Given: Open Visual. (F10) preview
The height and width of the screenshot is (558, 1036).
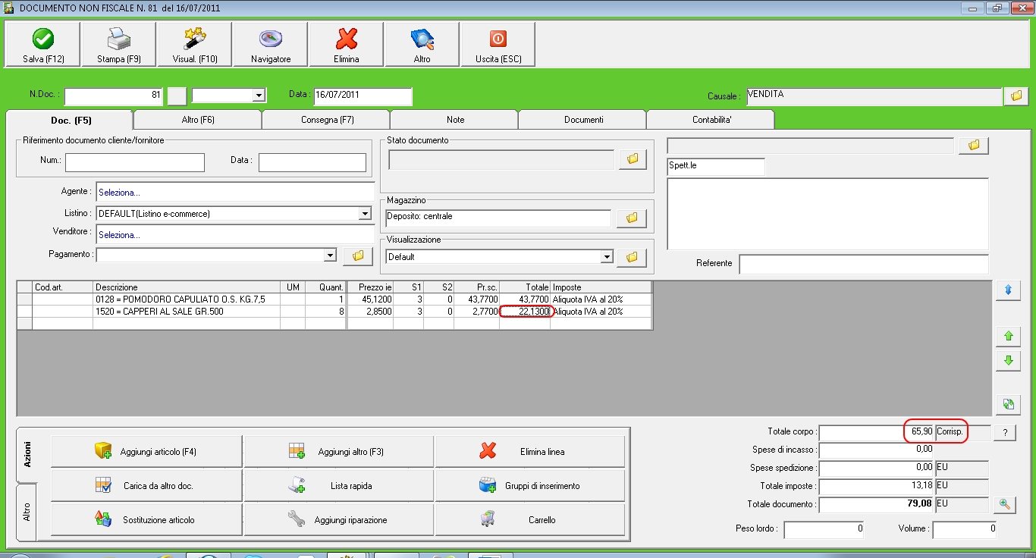Looking at the screenshot, I should [195, 39].
